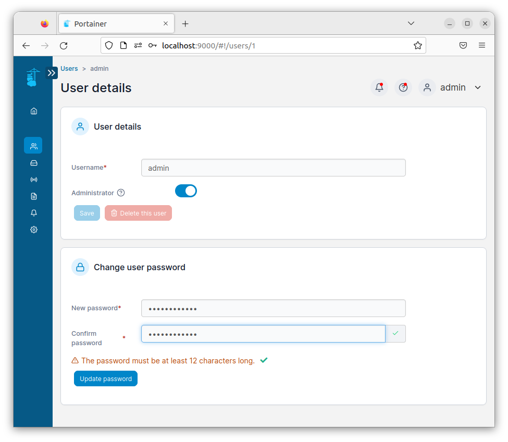This screenshot has width=508, height=442.
Task: Toggle Administrator status off for admin
Action: pyautogui.click(x=186, y=191)
